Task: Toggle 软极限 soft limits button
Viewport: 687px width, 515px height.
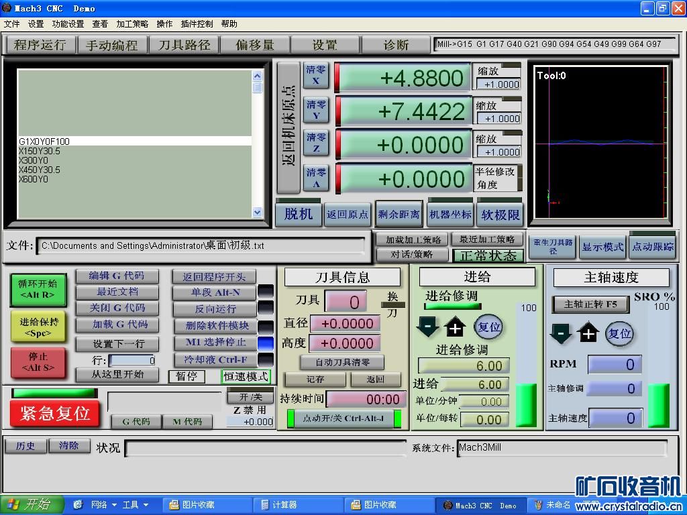Action: click(500, 215)
